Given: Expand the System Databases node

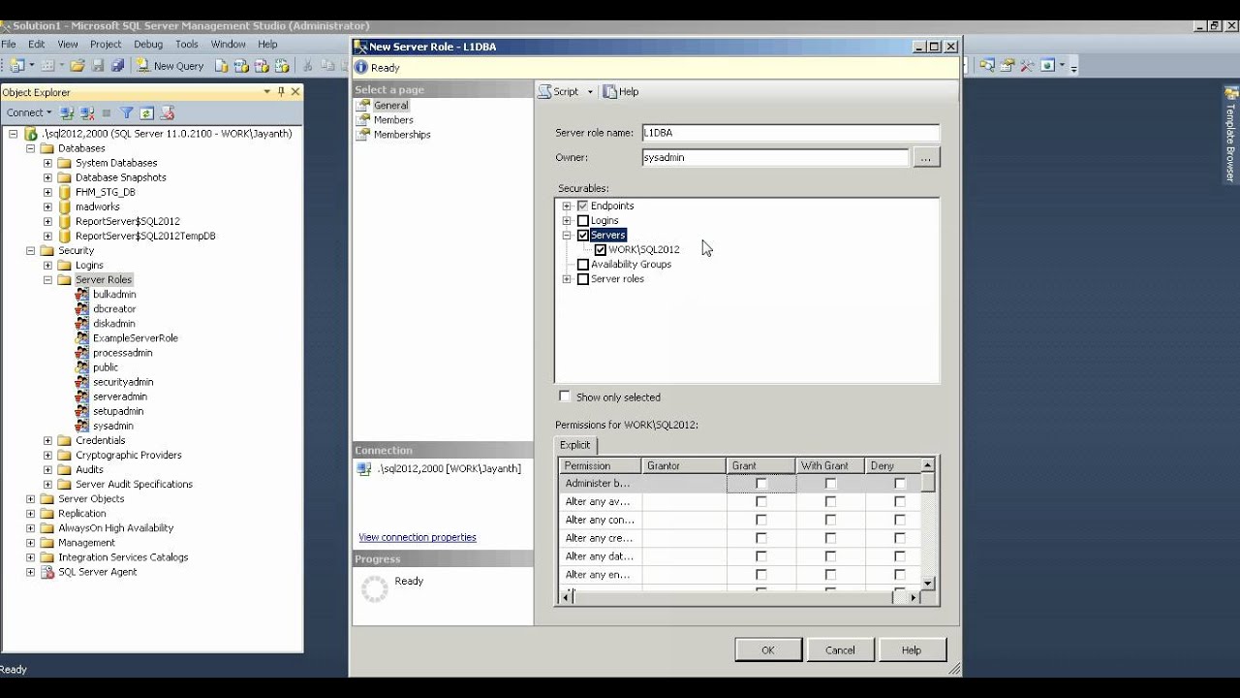Looking at the screenshot, I should tap(48, 163).
